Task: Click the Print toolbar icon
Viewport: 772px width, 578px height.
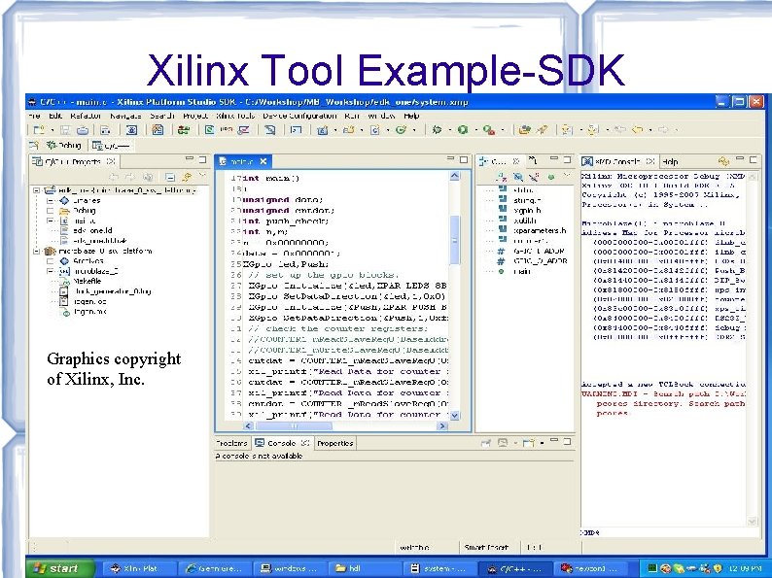Action: (x=83, y=130)
